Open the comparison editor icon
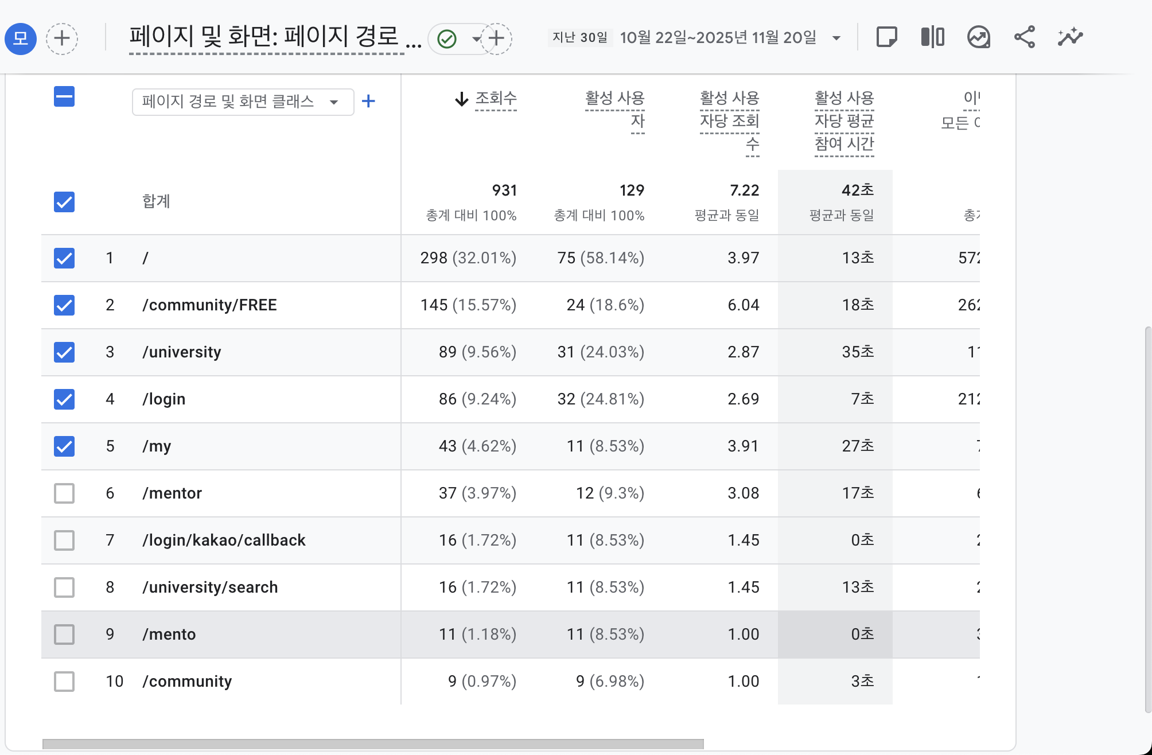The height and width of the screenshot is (755, 1152). point(932,37)
